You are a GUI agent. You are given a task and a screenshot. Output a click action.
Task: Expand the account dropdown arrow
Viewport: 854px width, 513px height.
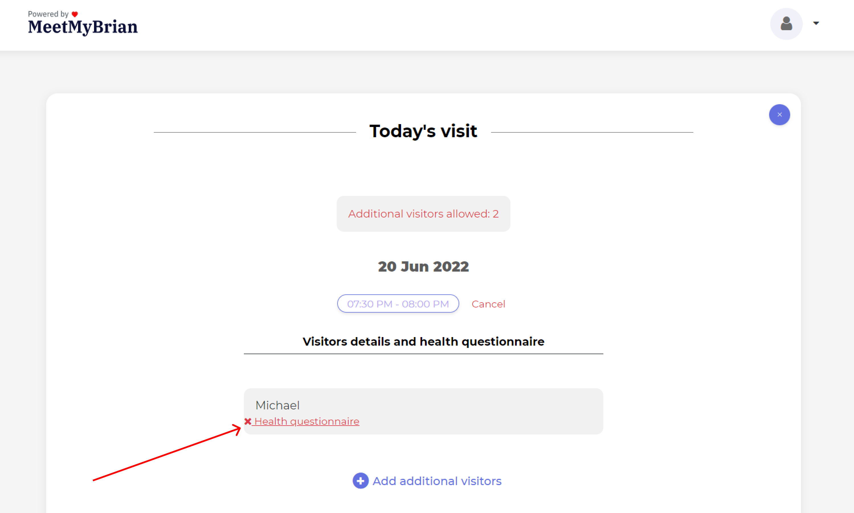[816, 23]
